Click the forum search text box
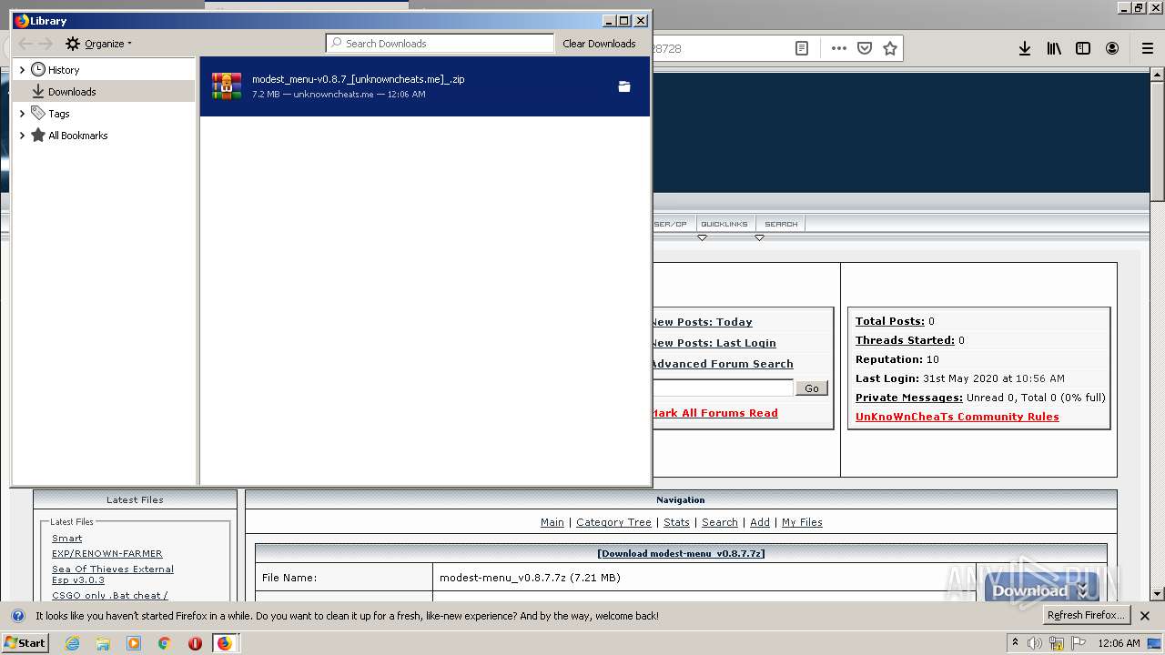This screenshot has width=1165, height=655. (723, 388)
